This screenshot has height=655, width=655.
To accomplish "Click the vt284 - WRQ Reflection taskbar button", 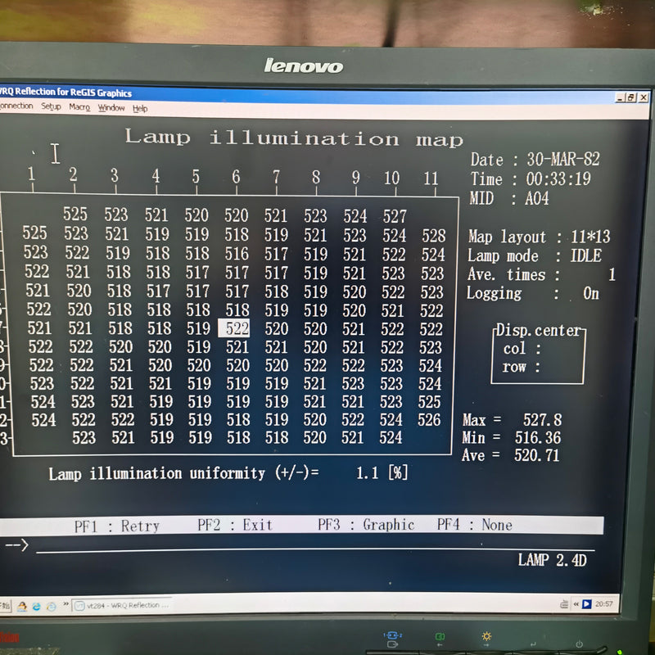I will tap(122, 605).
